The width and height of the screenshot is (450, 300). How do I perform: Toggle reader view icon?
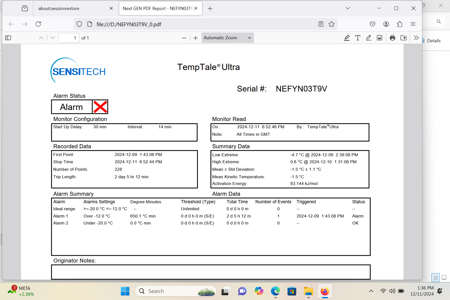pos(321,24)
